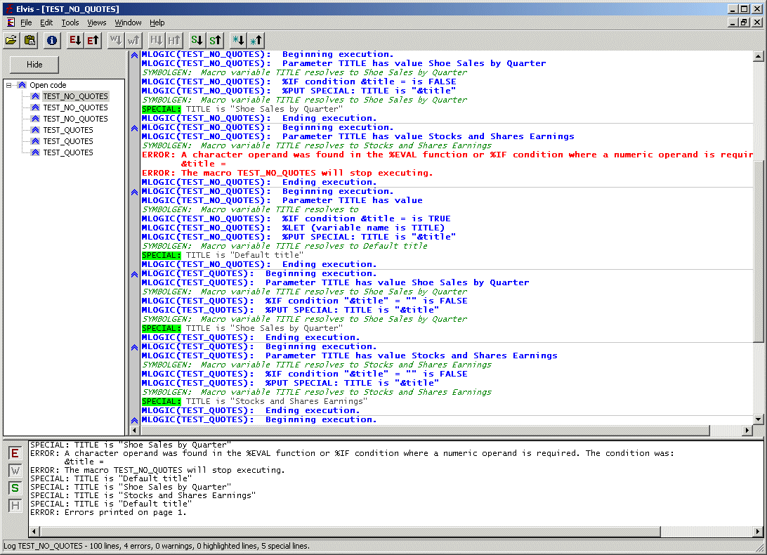The height and width of the screenshot is (555, 767).
Task: Toggle the E errors filter in summary panel
Action: point(15,454)
